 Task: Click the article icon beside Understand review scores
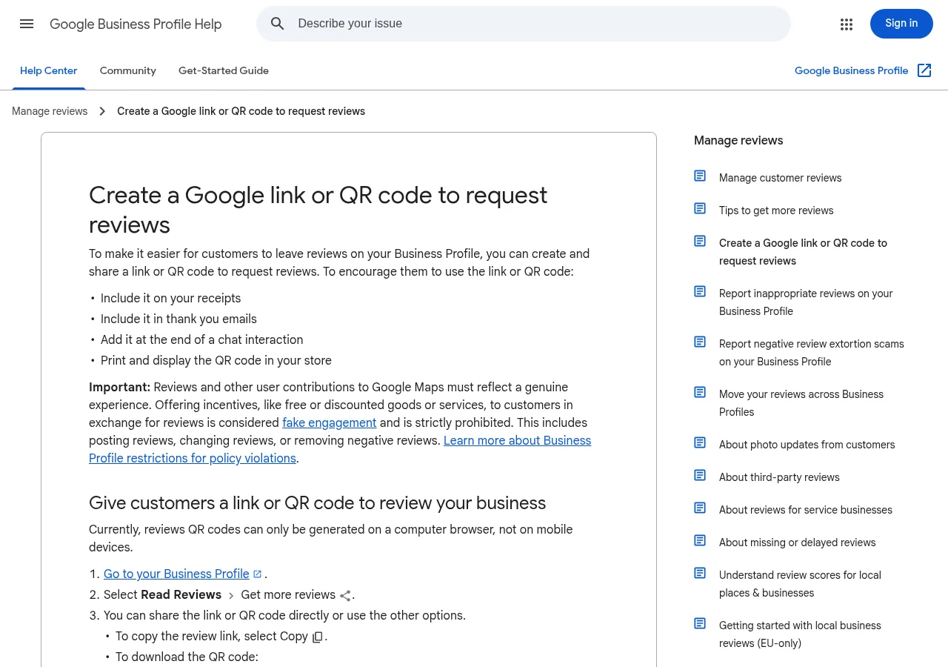[700, 573]
